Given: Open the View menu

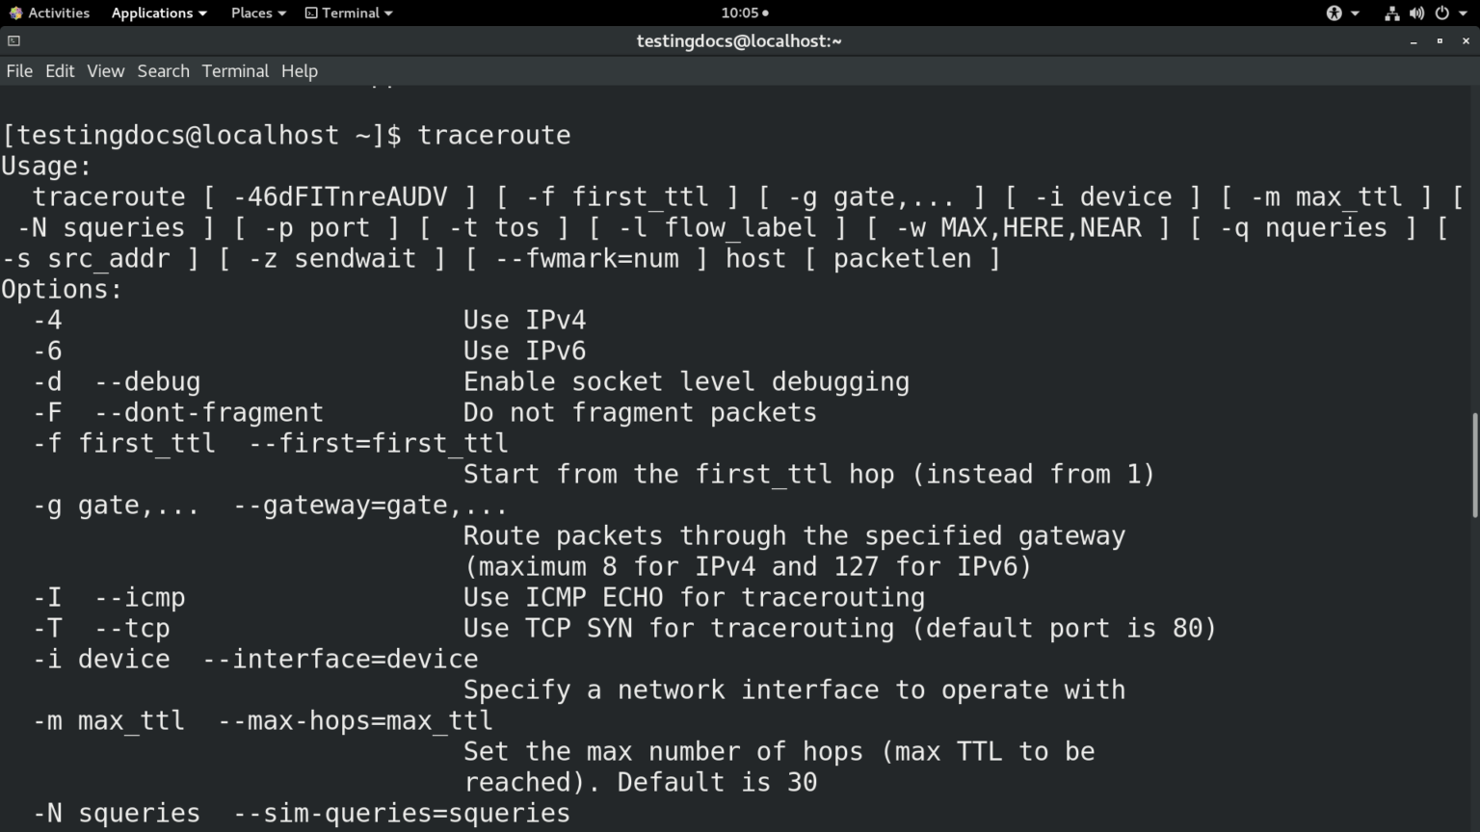Looking at the screenshot, I should [105, 71].
